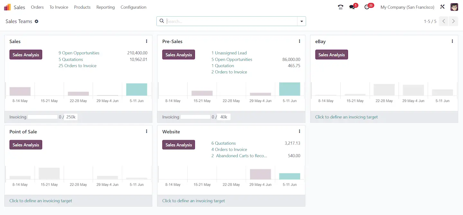Image resolution: width=463 pixels, height=215 pixels.
Task: Open the Sales app home icon
Action: pyautogui.click(x=7, y=7)
